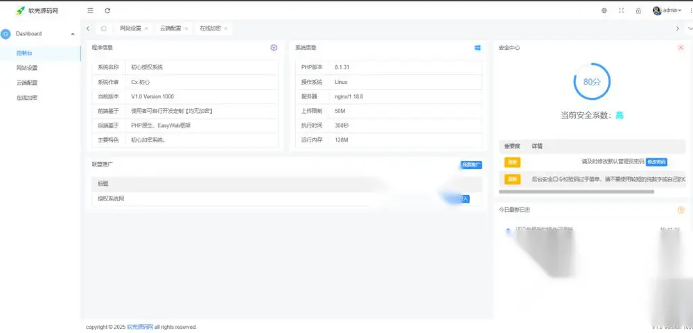The height and width of the screenshot is (333, 693).
Task: Click the 128M memory value
Action: pyautogui.click(x=342, y=140)
